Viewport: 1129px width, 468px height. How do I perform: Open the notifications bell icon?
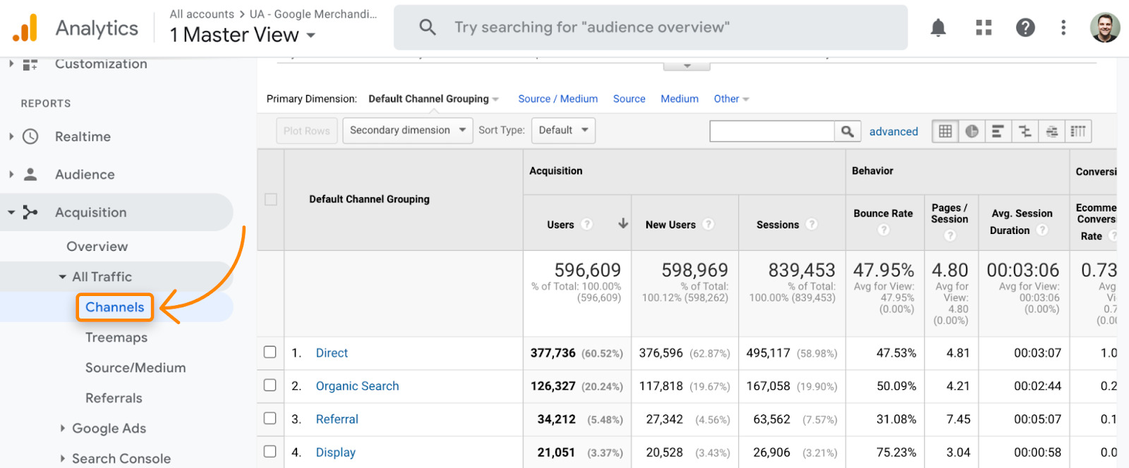click(x=938, y=27)
